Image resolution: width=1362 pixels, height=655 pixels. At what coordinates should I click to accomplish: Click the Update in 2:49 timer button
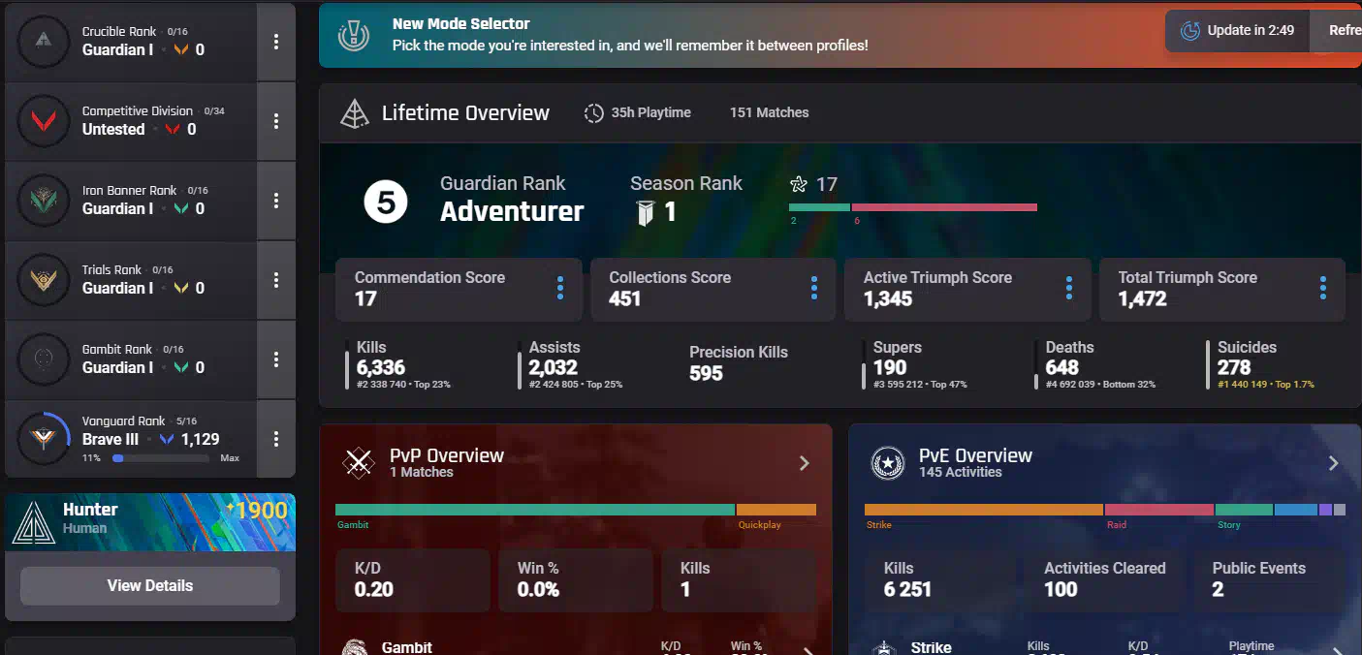tap(1237, 31)
